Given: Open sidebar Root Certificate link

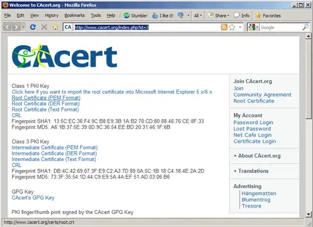Looking at the screenshot, I should 254,101.
